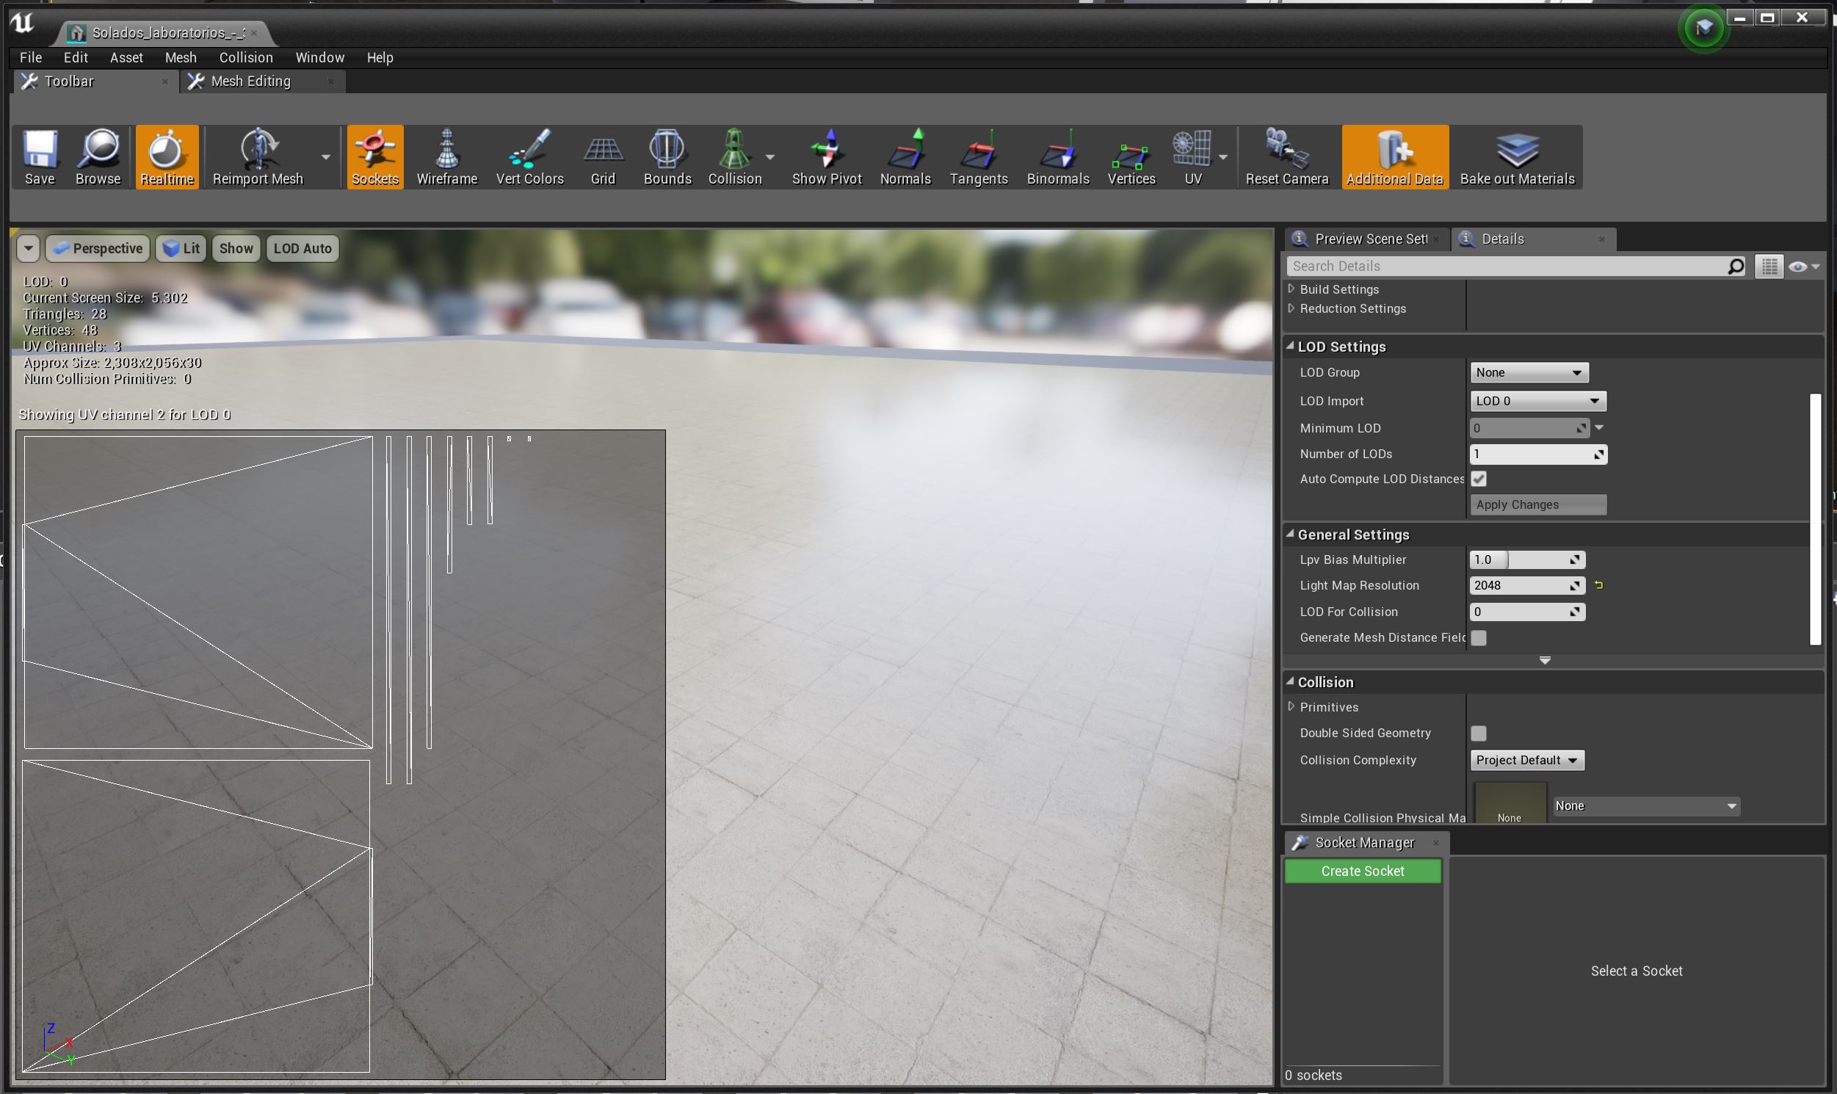Screen dimensions: 1837x1094
Task: Open UV channel dropdown arrow
Action: pos(1223,157)
